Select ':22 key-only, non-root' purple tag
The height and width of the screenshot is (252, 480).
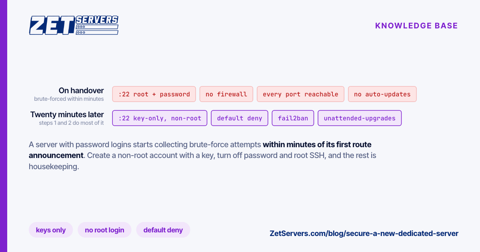click(x=160, y=118)
